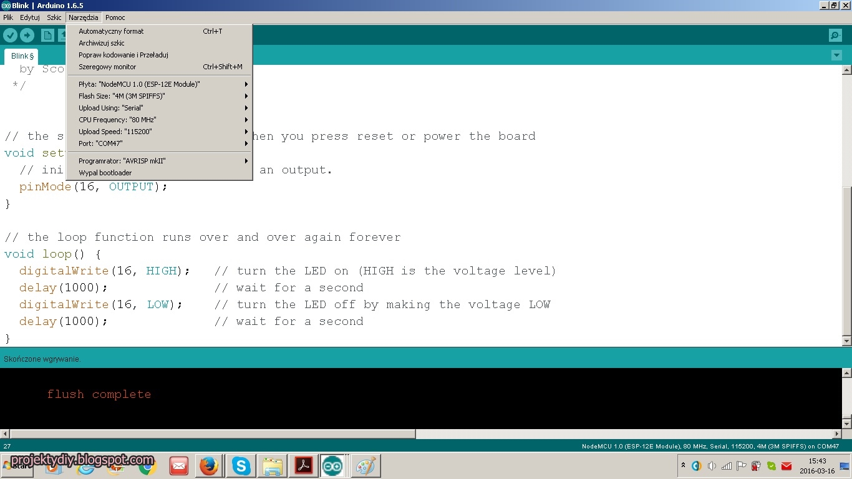Expand the Flash Size 4M submenu
Viewport: 852px width, 479px height.
coord(159,96)
